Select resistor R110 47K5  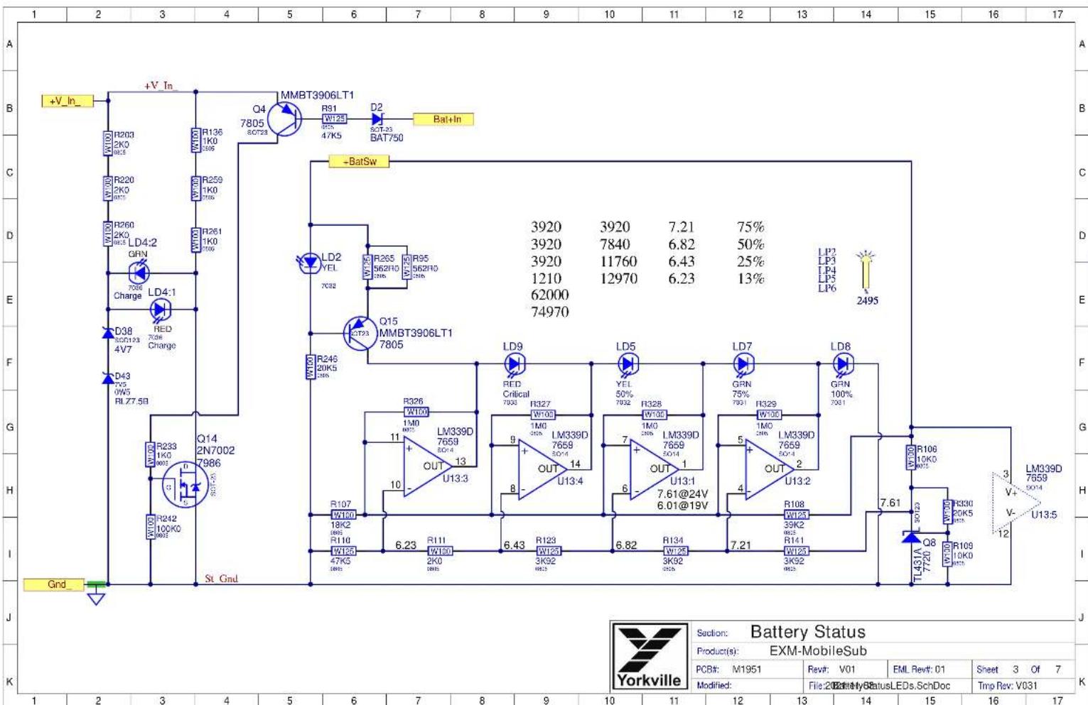click(343, 551)
